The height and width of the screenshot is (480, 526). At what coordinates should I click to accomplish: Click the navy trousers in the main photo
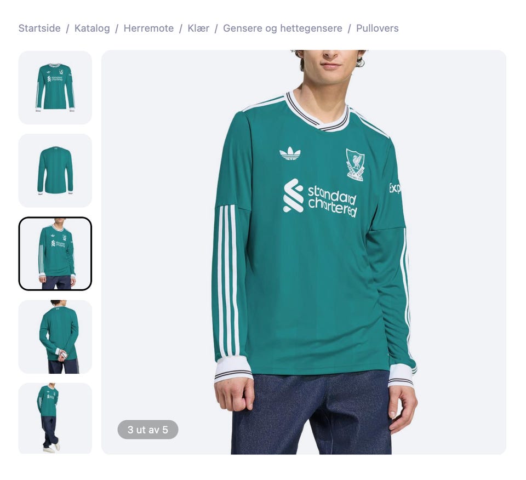pyautogui.click(x=311, y=413)
